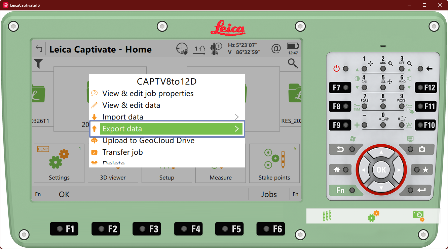Open the Stake points tile
448x249 pixels.
click(274, 163)
